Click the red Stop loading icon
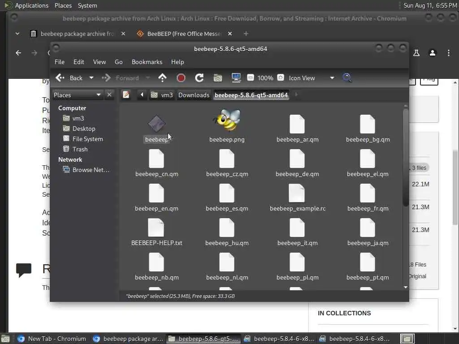The image size is (459, 344). tap(181, 78)
